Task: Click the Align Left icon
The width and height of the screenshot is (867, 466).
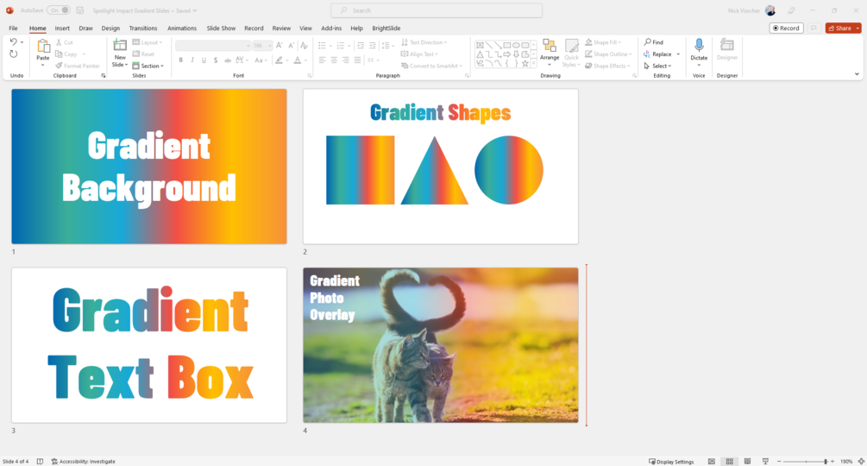Action: pos(322,60)
